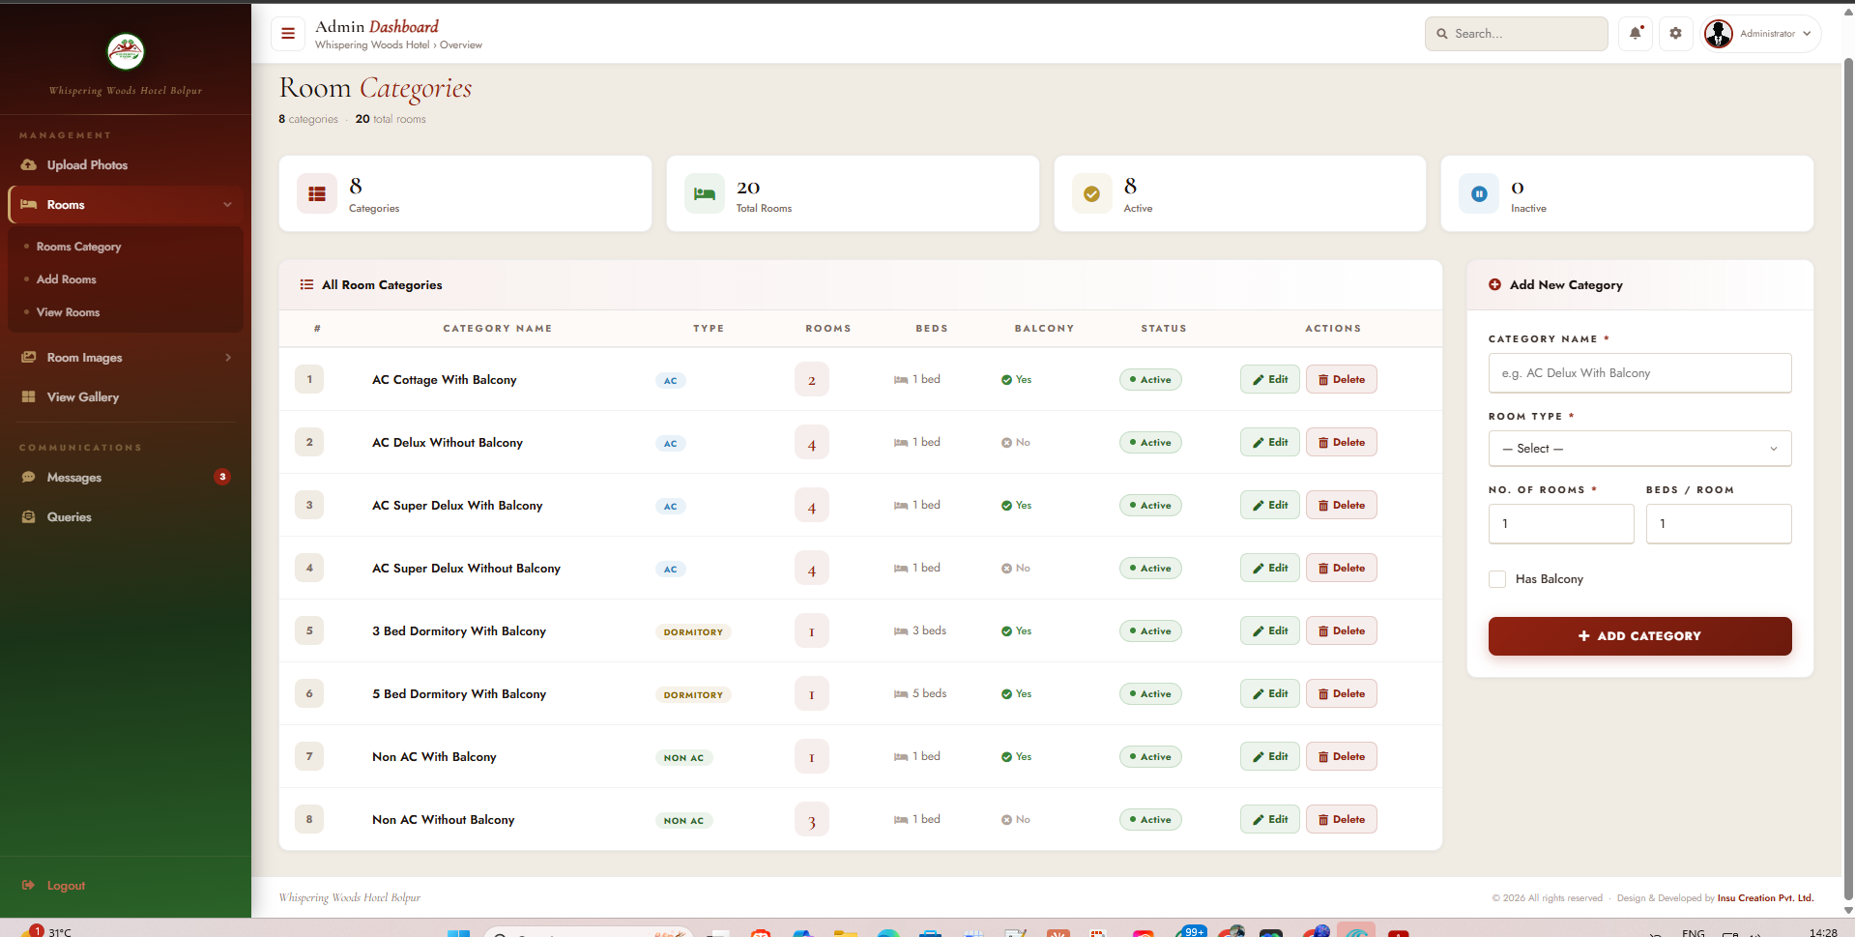Screen dimensions: 1855x937
Task: Enable the Has Balcony checkbox
Action: tap(1497, 579)
